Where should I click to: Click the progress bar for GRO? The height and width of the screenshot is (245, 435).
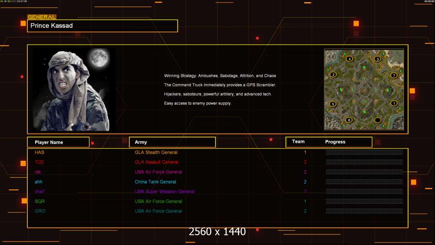364,211
